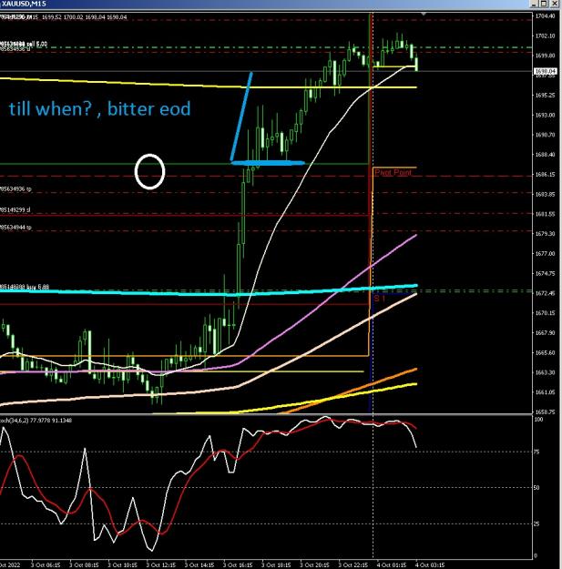
Task: Click the stochastic scale value 50
Action: (537, 488)
